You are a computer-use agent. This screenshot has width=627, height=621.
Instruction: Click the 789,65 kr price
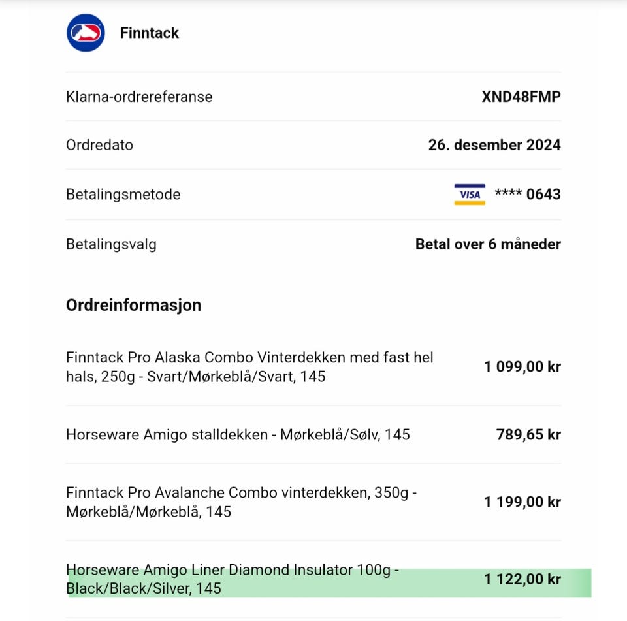click(x=528, y=434)
